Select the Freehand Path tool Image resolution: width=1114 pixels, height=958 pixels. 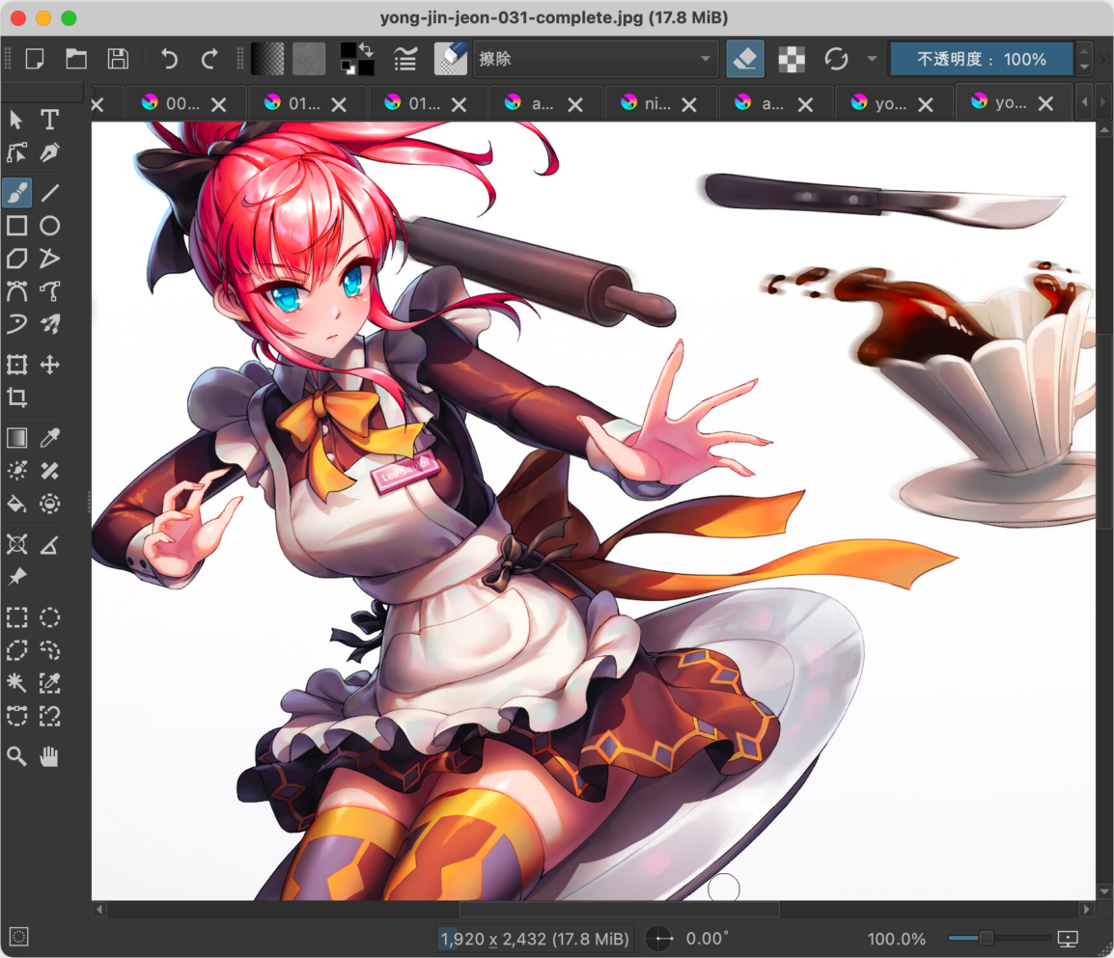pyautogui.click(x=49, y=291)
